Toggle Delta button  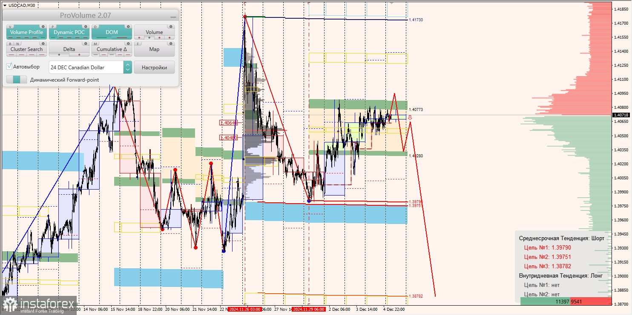(69, 49)
